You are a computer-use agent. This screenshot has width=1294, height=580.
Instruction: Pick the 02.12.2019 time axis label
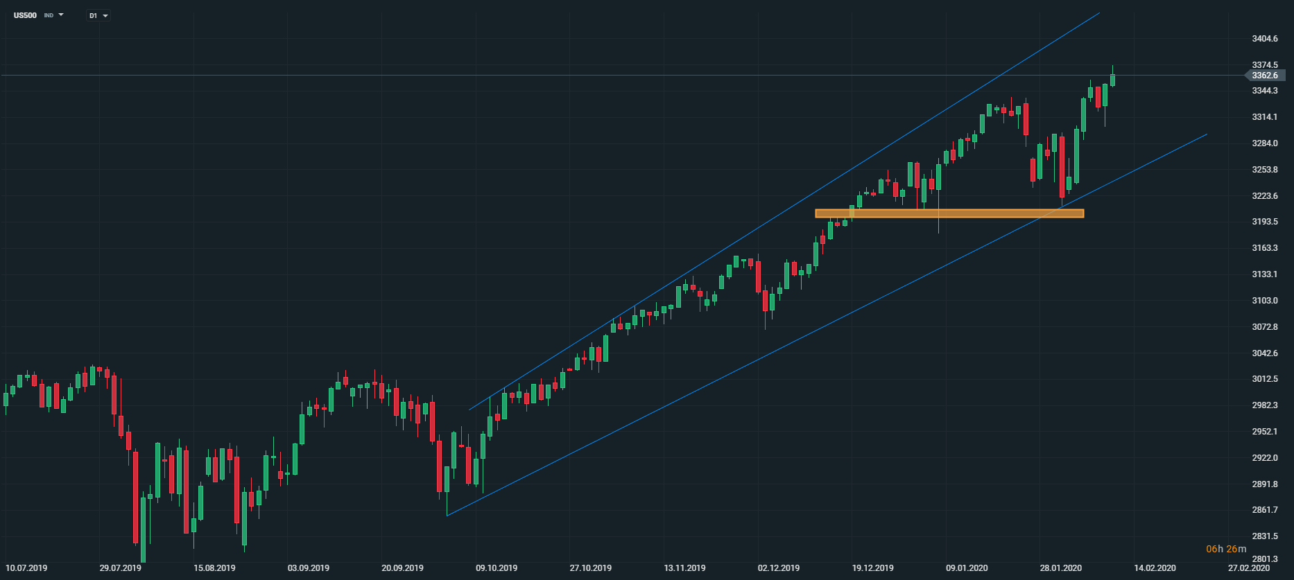click(x=779, y=568)
